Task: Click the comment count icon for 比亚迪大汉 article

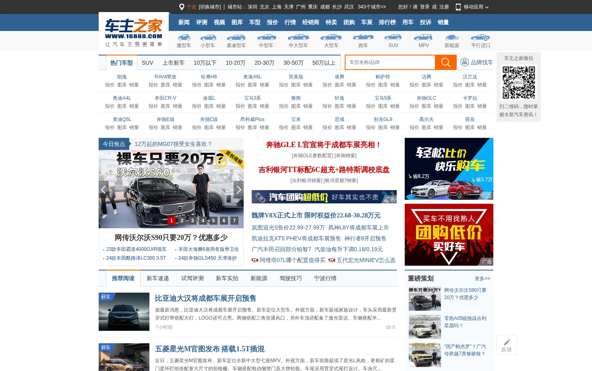Action: click(388, 328)
